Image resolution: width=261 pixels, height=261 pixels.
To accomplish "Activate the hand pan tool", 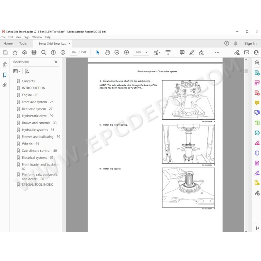I will 107,53.
